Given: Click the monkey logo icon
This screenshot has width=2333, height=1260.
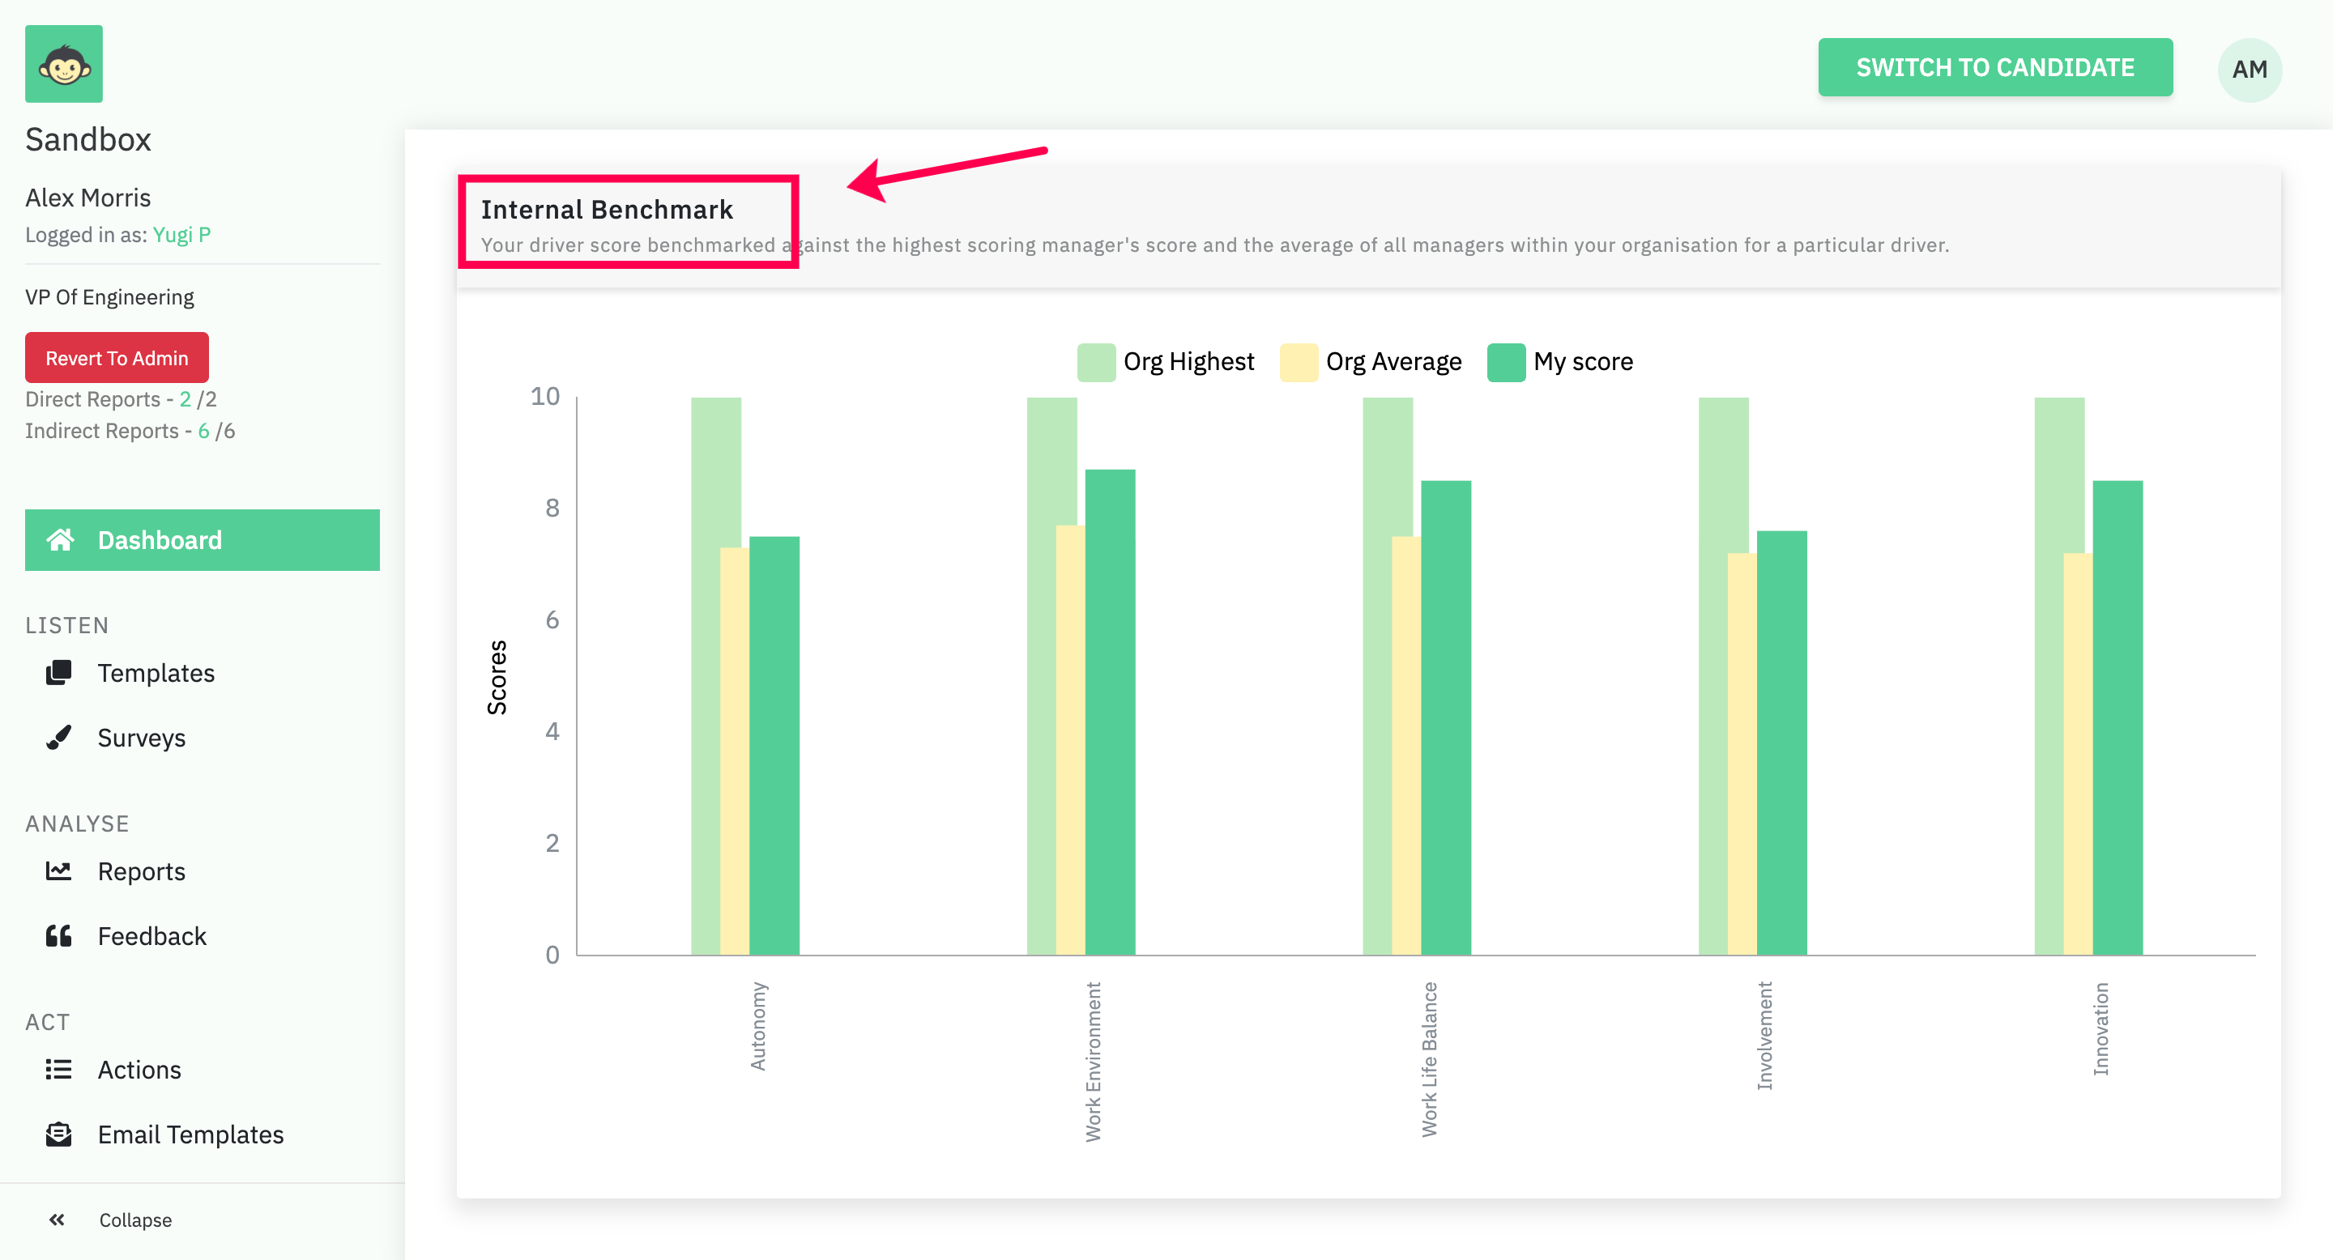Looking at the screenshot, I should [63, 64].
